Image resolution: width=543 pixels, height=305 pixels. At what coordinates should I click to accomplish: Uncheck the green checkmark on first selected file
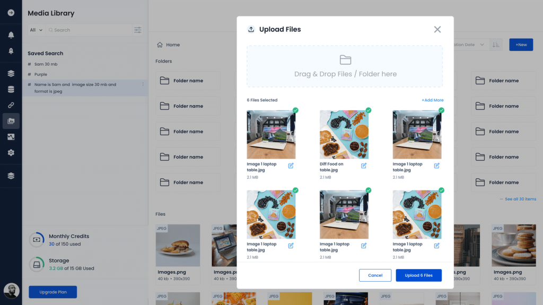click(295, 110)
